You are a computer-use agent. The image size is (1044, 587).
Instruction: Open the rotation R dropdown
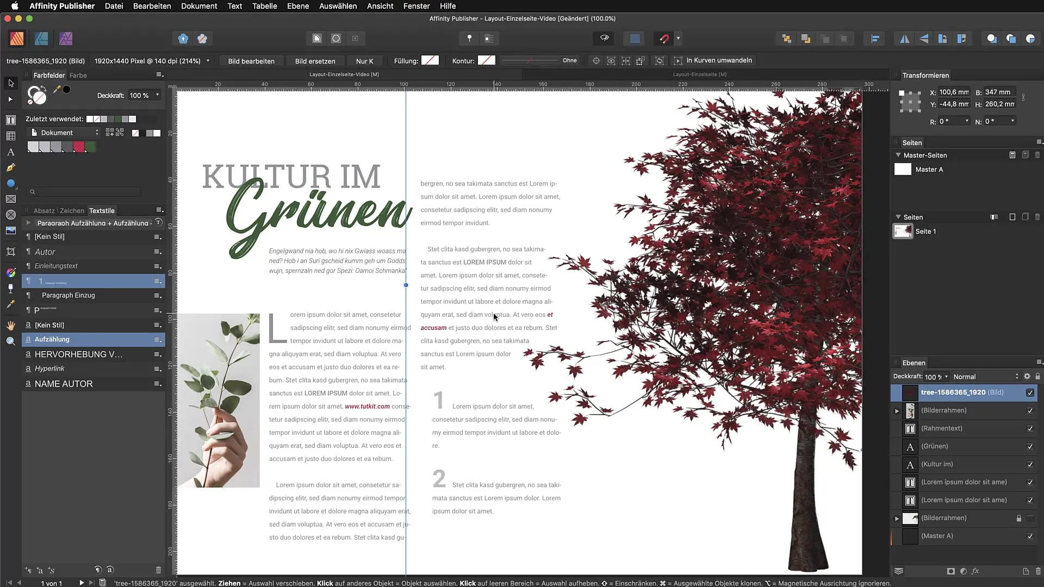tap(967, 121)
